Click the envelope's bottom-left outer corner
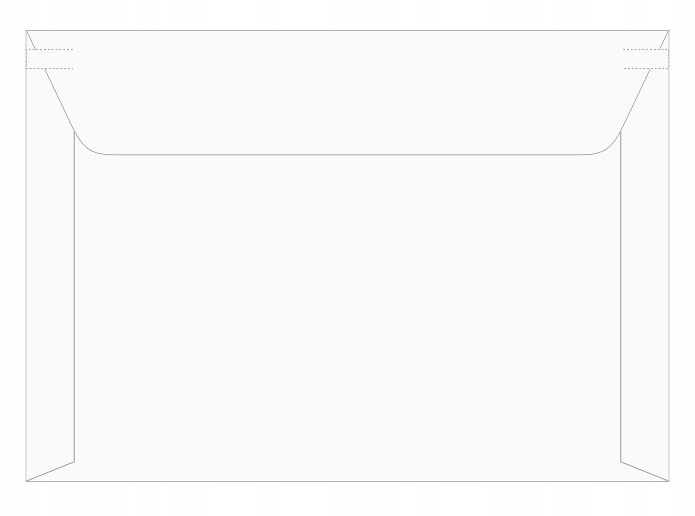695x516 pixels. coord(26,481)
